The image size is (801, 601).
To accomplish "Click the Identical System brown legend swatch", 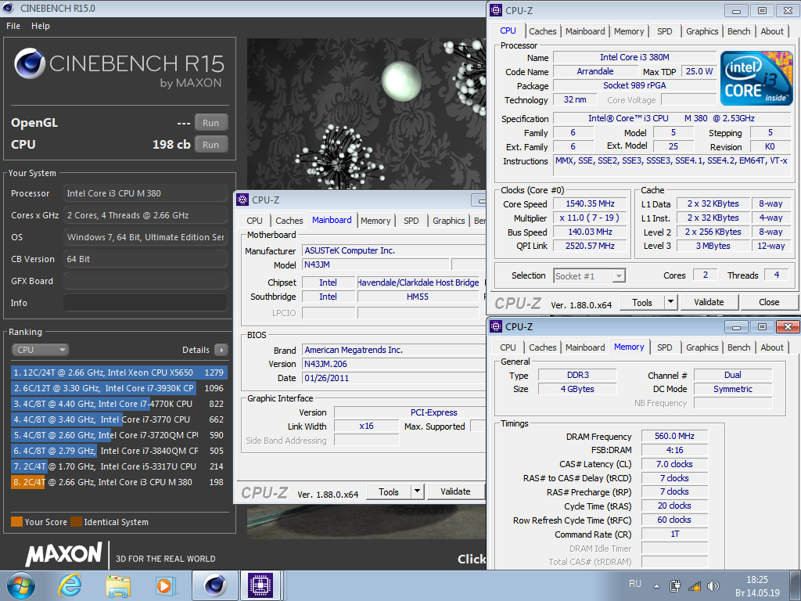I will pyautogui.click(x=76, y=522).
